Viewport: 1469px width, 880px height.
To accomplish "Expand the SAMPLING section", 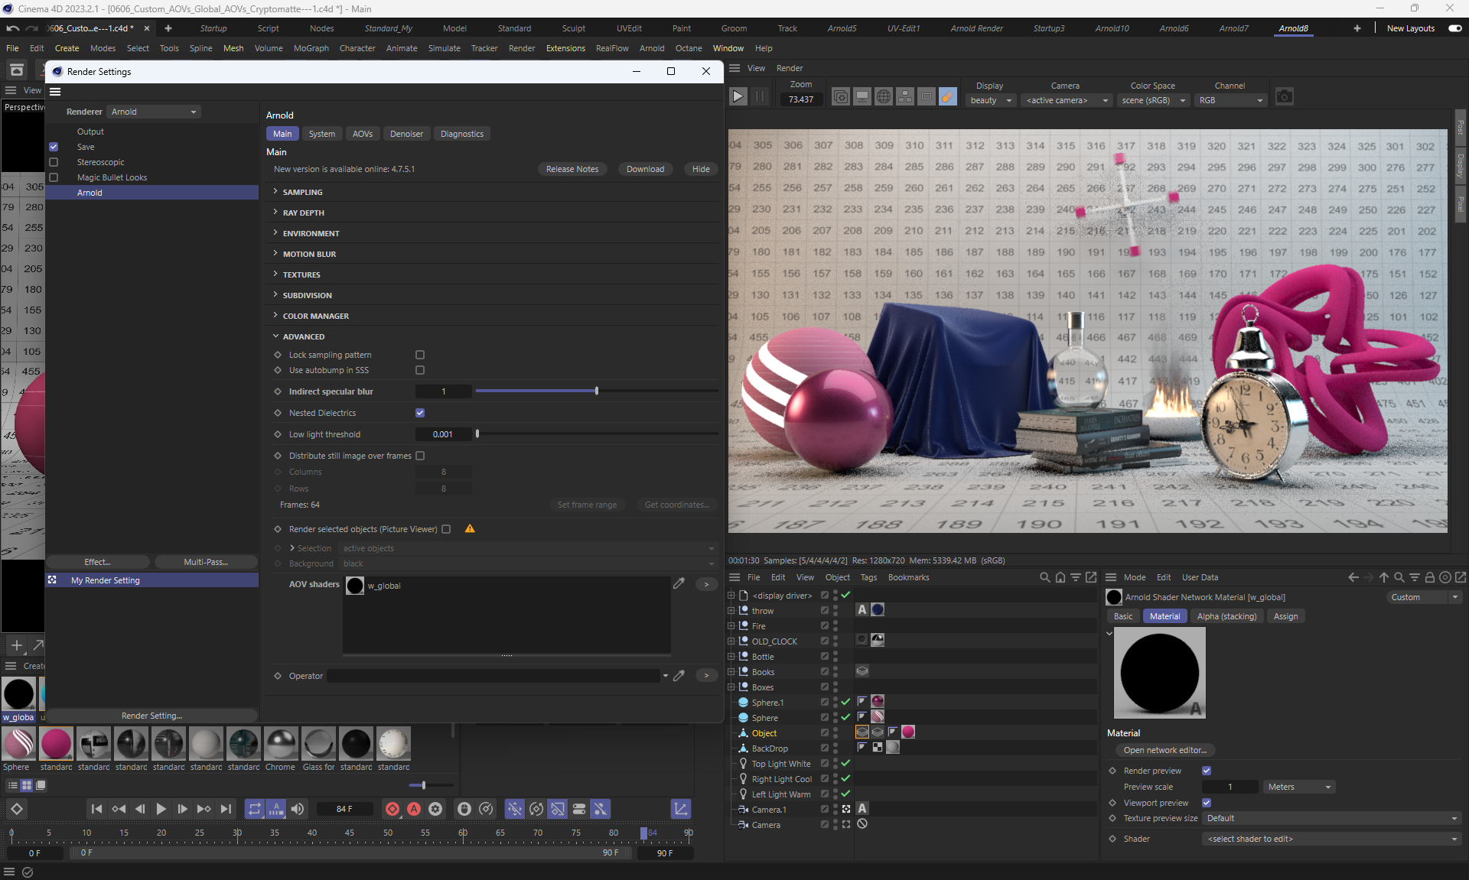I will tap(302, 192).
